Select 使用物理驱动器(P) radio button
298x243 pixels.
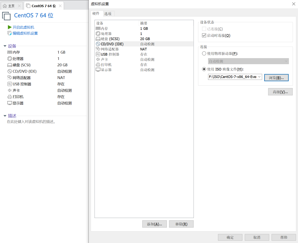(x=204, y=53)
